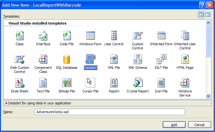
Task: Click the templates list scrollbar thumb
Action: point(208,41)
